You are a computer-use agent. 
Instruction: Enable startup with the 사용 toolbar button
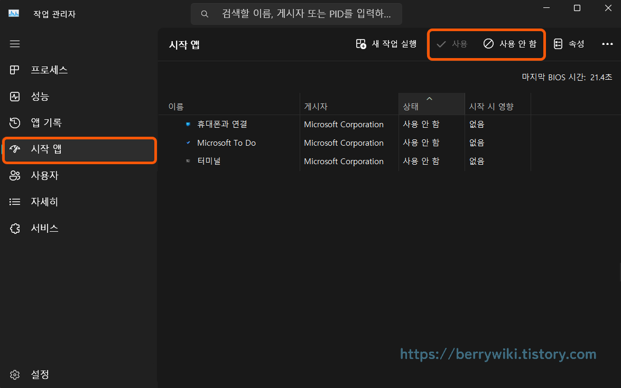452,44
